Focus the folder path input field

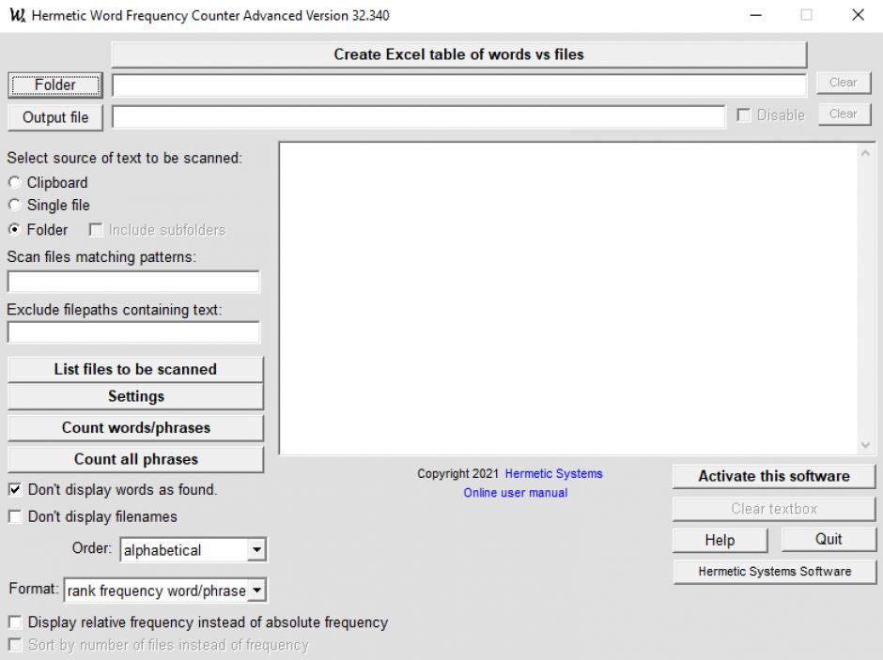point(459,85)
